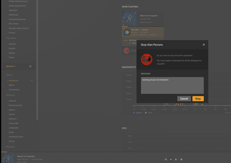Open Languages settings

(13, 128)
